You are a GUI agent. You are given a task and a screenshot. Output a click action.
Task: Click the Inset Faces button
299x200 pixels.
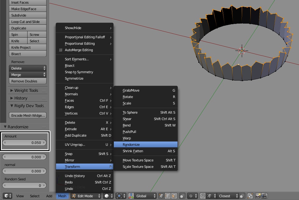pyautogui.click(x=28, y=2)
